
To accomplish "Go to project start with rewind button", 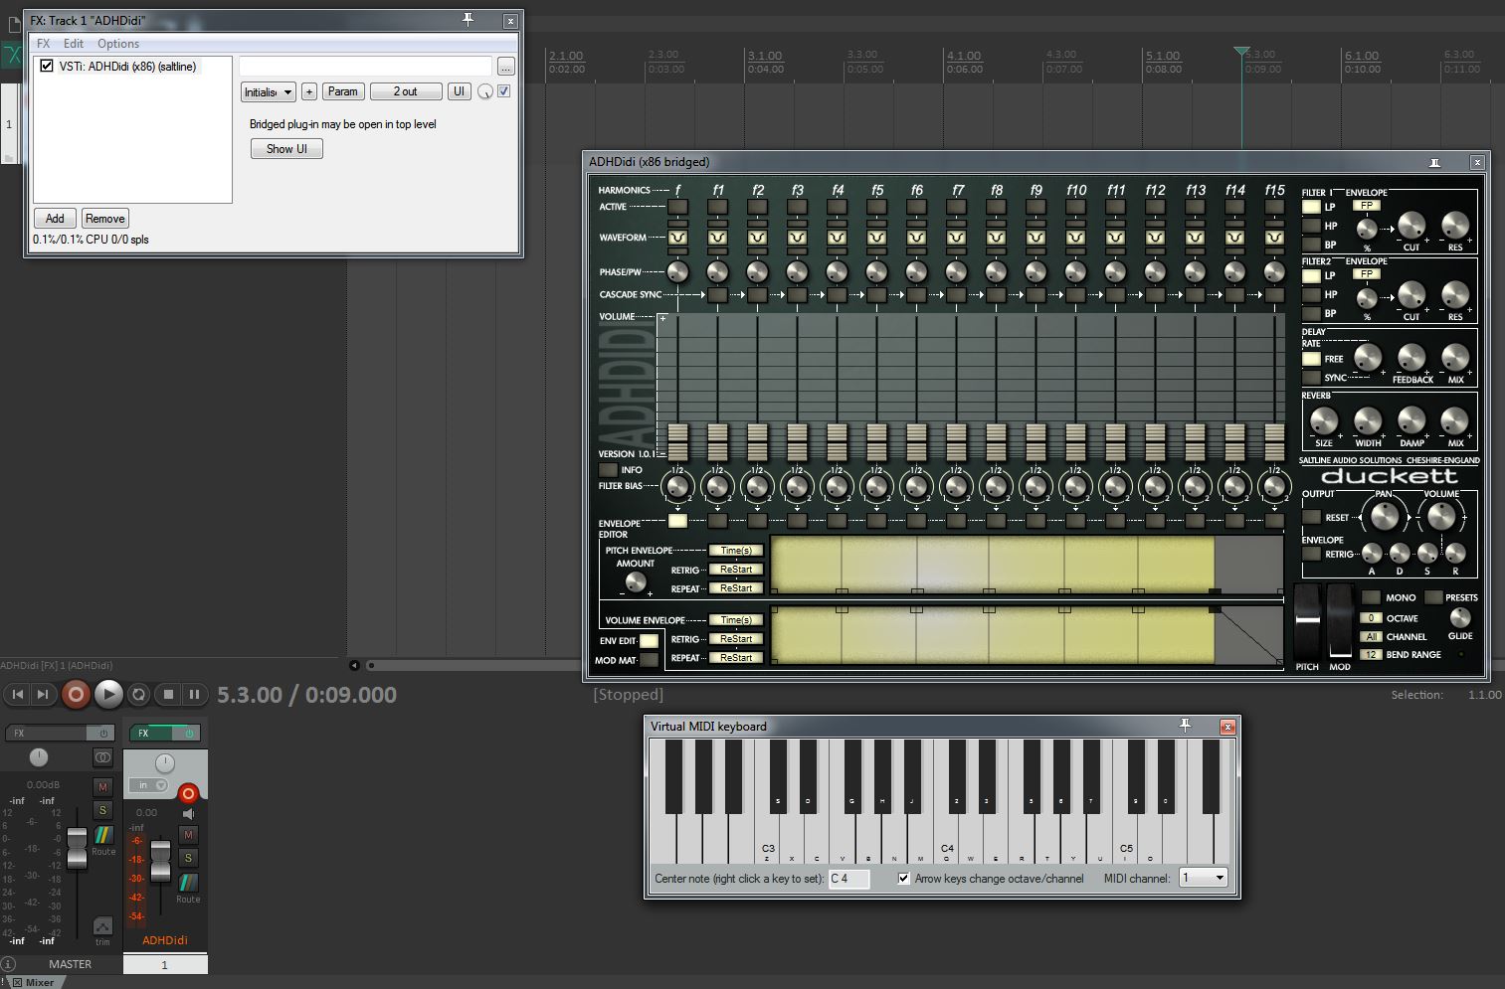I will point(17,695).
